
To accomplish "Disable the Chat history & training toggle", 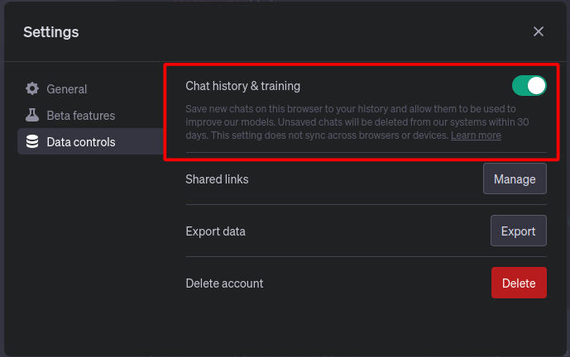I will click(x=529, y=86).
